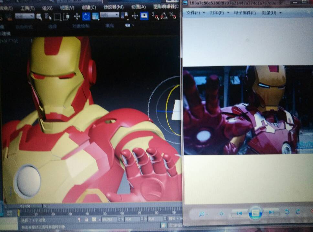313x232 pixels.
Task: Select the Use Pivot Point Center tool
Action: coord(125,16)
